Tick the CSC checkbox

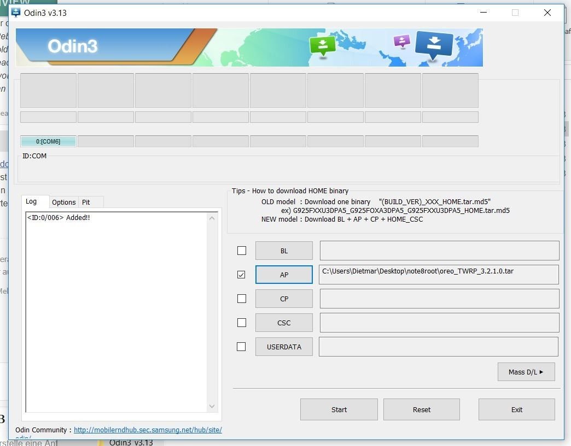click(x=241, y=323)
